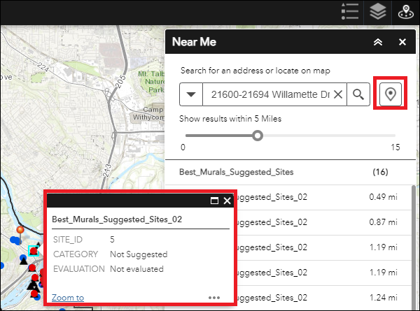
Task: Open the search source dropdown arrow
Action: point(191,94)
